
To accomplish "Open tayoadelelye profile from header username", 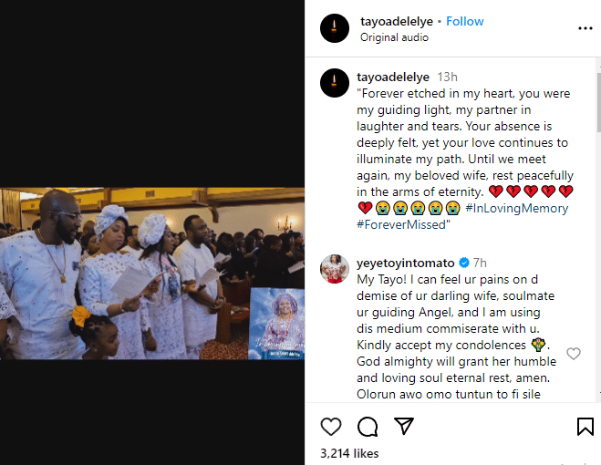I will click(397, 22).
